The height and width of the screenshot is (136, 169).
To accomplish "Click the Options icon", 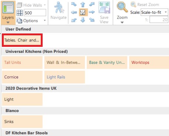I will 19,20.
